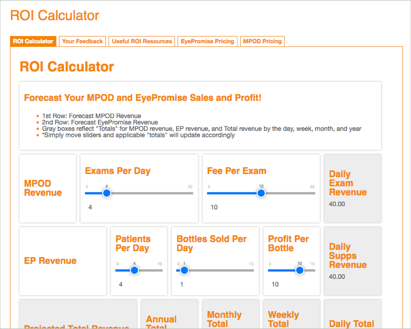Click the Fee Per Exam slider handle
Screen dimensions: 411x329
[261, 193]
